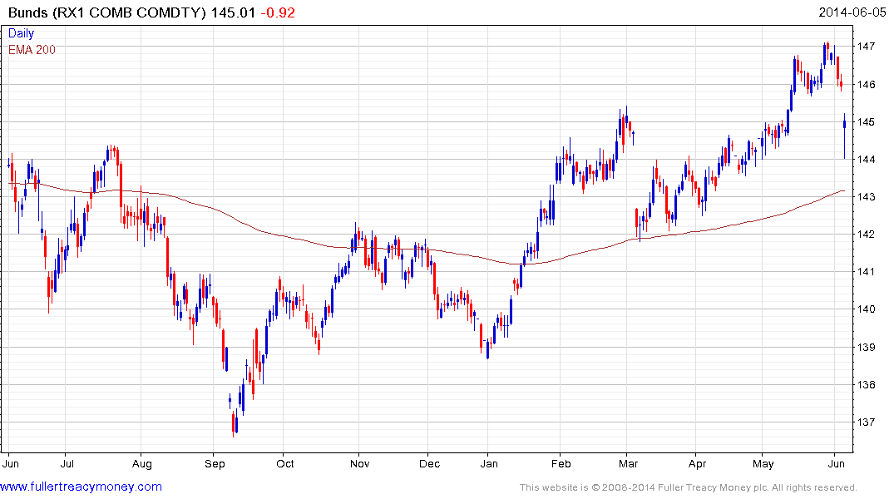Select the Jul month axis label
The height and width of the screenshot is (499, 894).
coord(67,463)
